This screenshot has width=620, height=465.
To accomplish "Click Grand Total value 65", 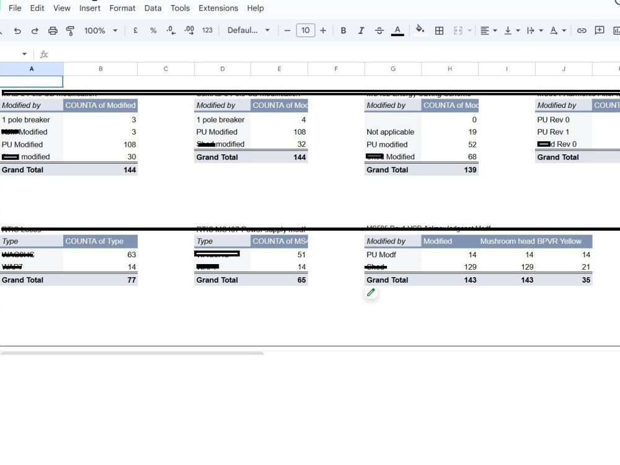I will [302, 280].
